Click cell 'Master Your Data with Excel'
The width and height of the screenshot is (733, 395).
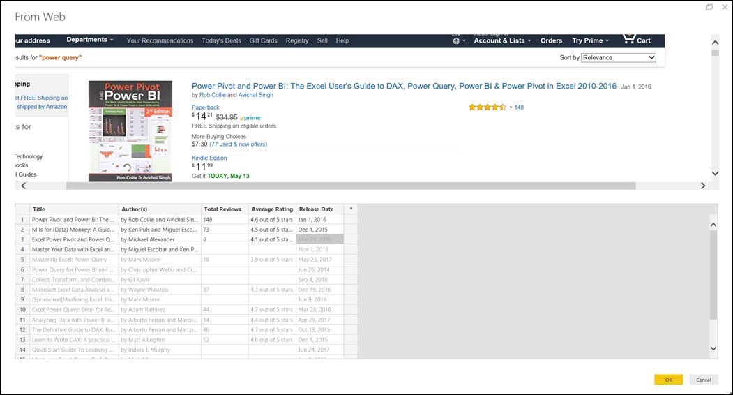(x=75, y=250)
